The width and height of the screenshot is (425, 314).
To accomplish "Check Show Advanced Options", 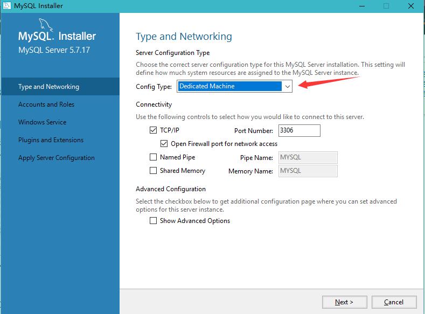I will [154, 221].
